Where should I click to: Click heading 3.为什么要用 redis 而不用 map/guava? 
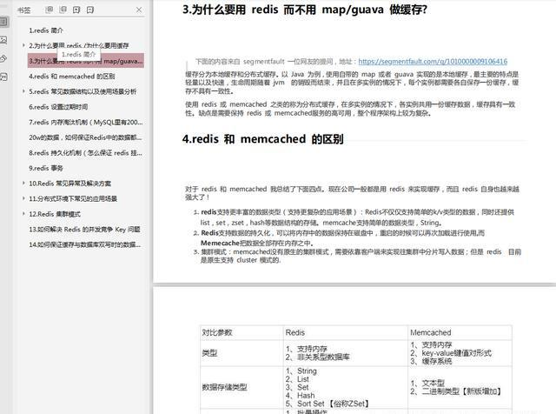[x=305, y=10]
